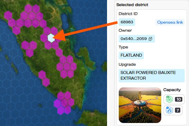Open the Opensea link

pos(170,22)
